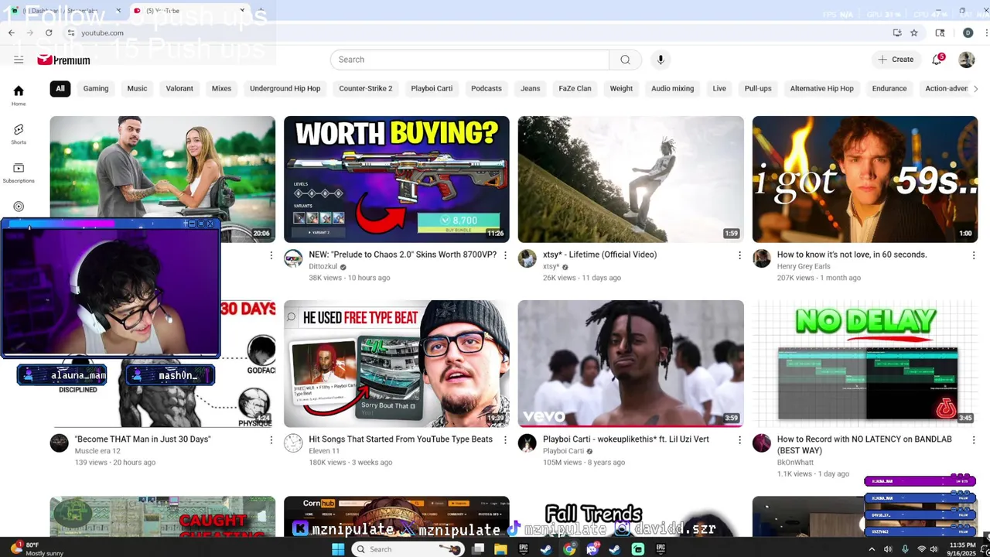Expand hidden system tray icons
The height and width of the screenshot is (557, 990).
pos(872,549)
